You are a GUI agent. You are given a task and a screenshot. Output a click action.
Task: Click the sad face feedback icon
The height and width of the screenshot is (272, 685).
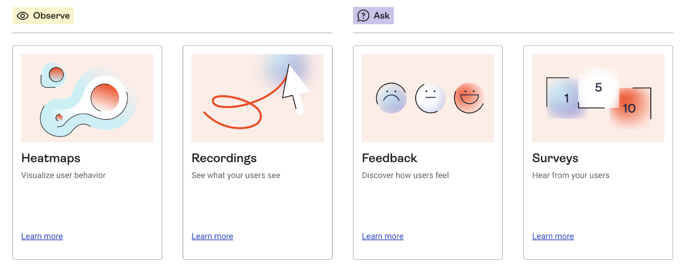click(x=391, y=98)
